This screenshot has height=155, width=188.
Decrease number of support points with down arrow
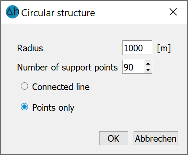[148, 70]
